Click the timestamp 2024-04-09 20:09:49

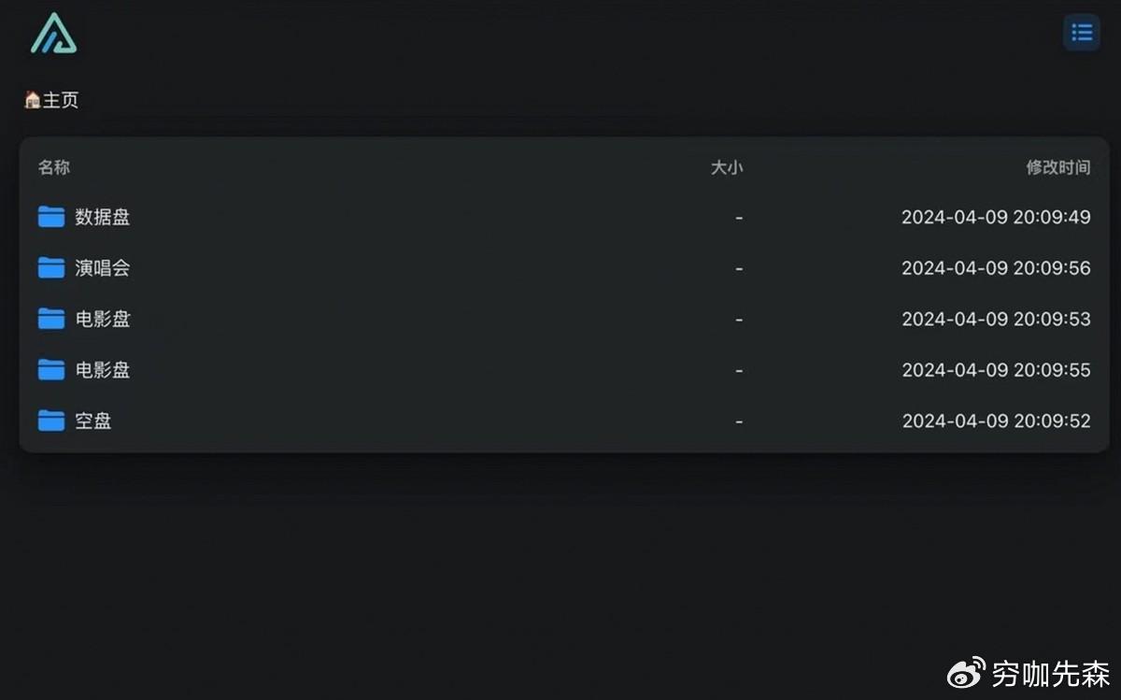pyautogui.click(x=996, y=217)
